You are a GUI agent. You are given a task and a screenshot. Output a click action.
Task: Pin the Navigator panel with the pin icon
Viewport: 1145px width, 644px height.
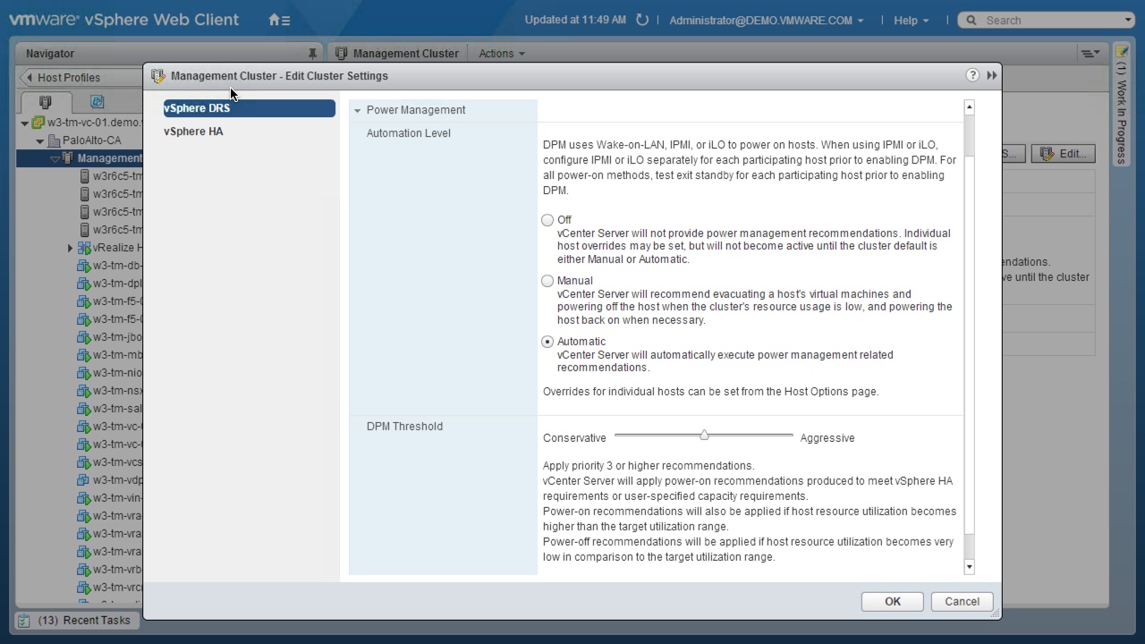click(x=312, y=54)
